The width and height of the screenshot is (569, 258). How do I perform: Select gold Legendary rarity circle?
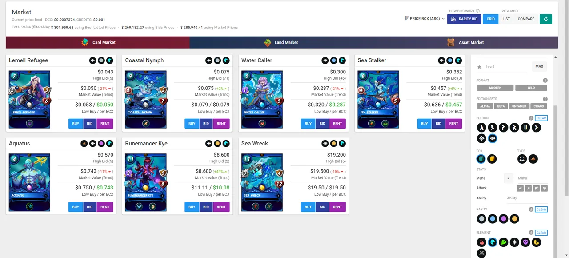click(x=514, y=219)
